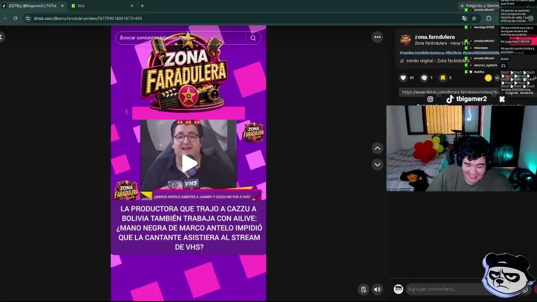Open sonido original - Zona Farándulera sound
This screenshot has height=302, width=537.
click(x=435, y=61)
